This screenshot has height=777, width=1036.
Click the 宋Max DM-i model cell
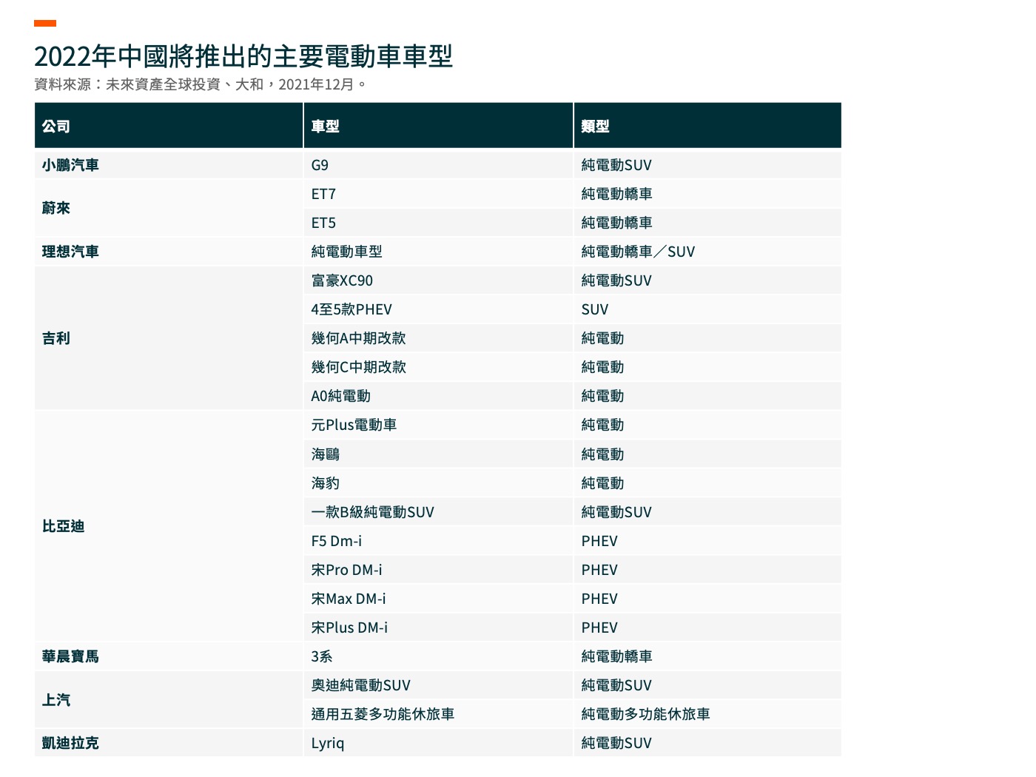pos(438,599)
